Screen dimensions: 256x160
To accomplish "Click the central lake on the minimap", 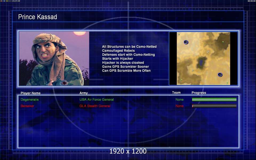I will 201,62.
